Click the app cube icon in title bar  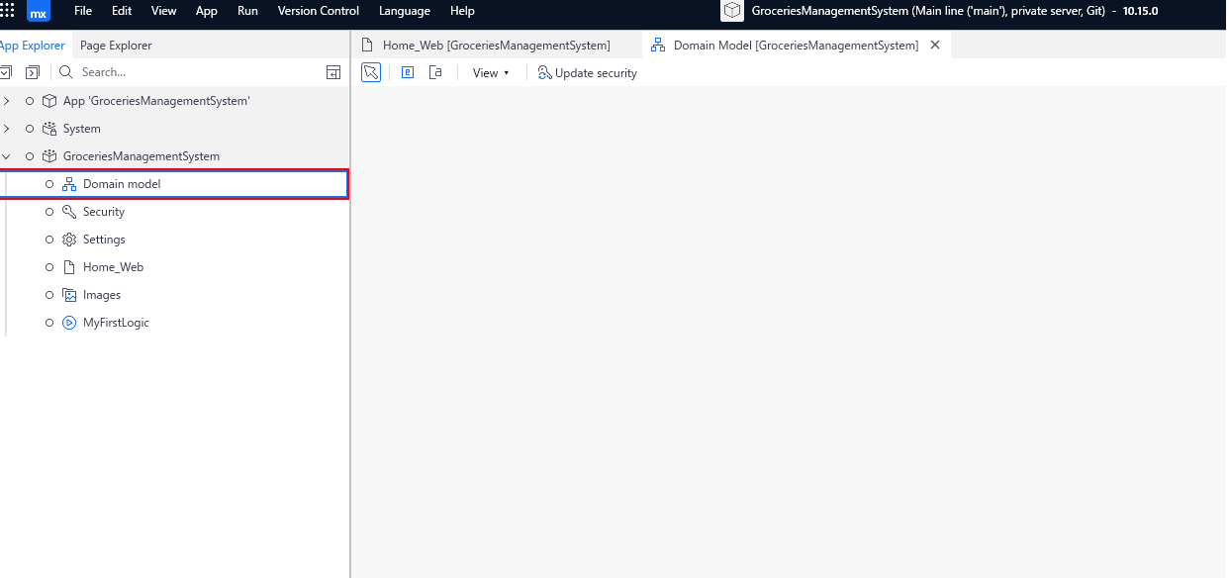[x=732, y=11]
